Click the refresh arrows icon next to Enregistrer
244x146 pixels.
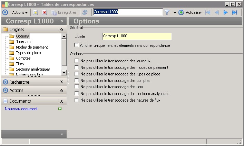[85, 12]
